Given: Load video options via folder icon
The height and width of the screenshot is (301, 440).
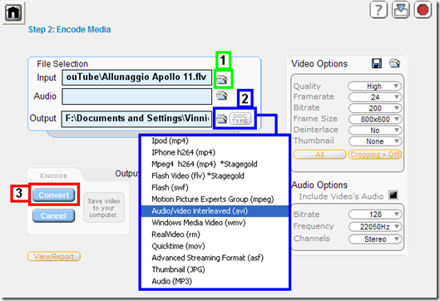Looking at the screenshot, I should click(x=394, y=63).
